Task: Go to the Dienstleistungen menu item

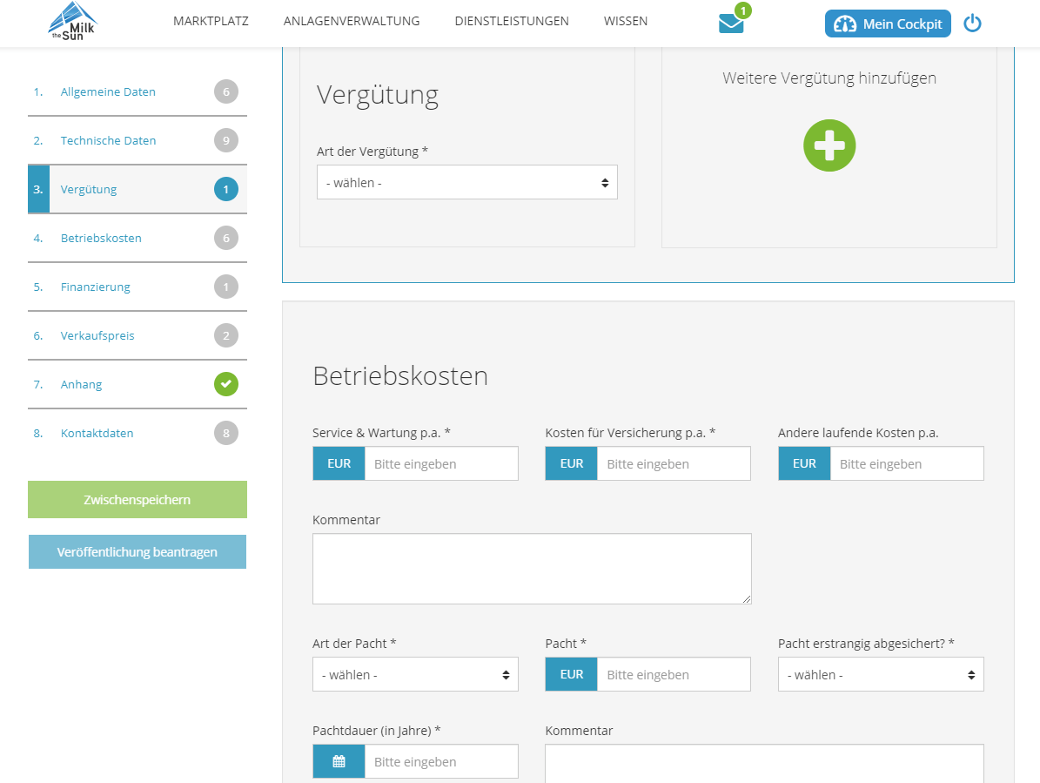Action: pyautogui.click(x=512, y=21)
